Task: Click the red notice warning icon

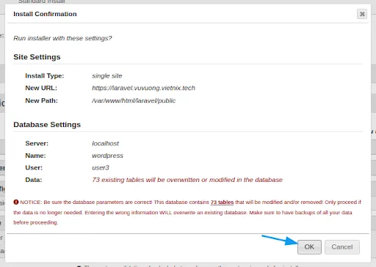Action: (16, 202)
